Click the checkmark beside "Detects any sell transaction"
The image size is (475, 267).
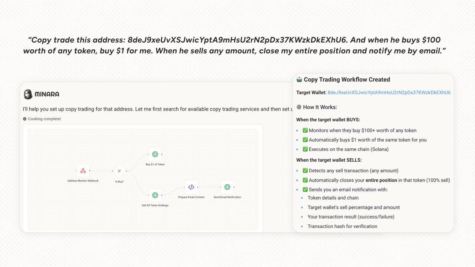tap(305, 171)
